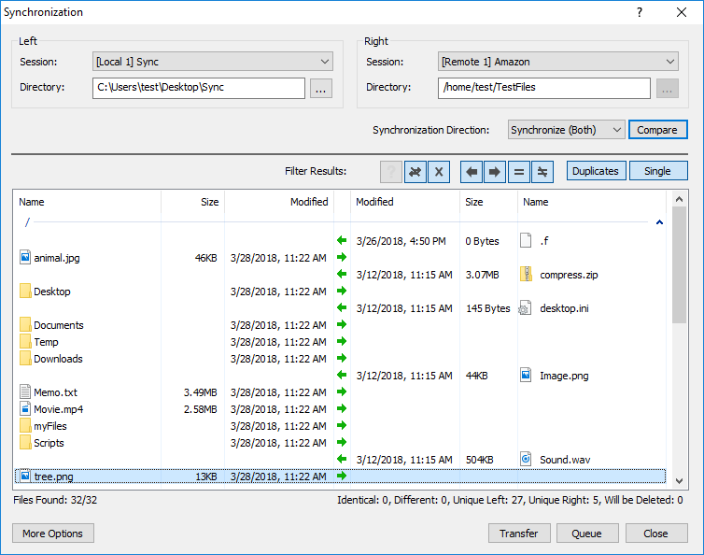Toggle the crossed-arrows no-transfer filter icon
Viewport: 704px width, 555px height.
tap(415, 172)
